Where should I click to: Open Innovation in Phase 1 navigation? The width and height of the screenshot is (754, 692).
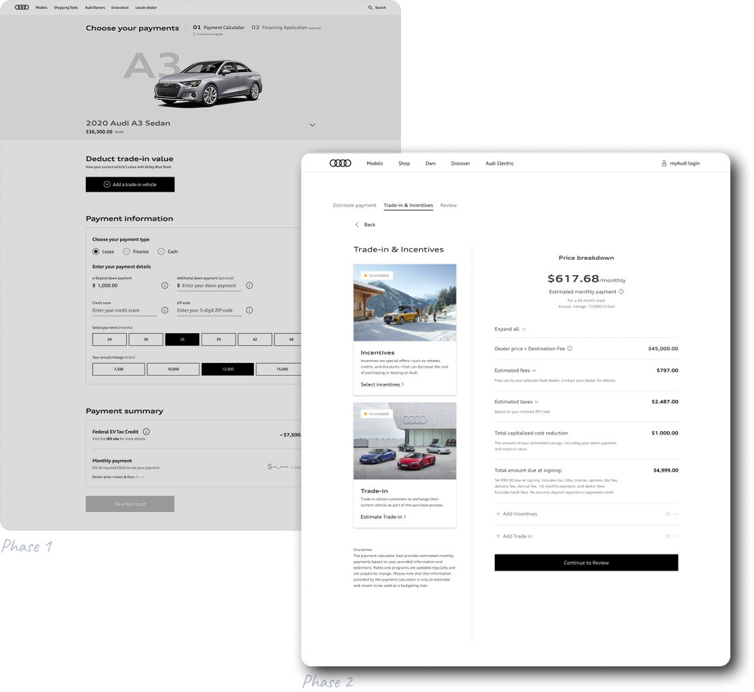tap(119, 7)
